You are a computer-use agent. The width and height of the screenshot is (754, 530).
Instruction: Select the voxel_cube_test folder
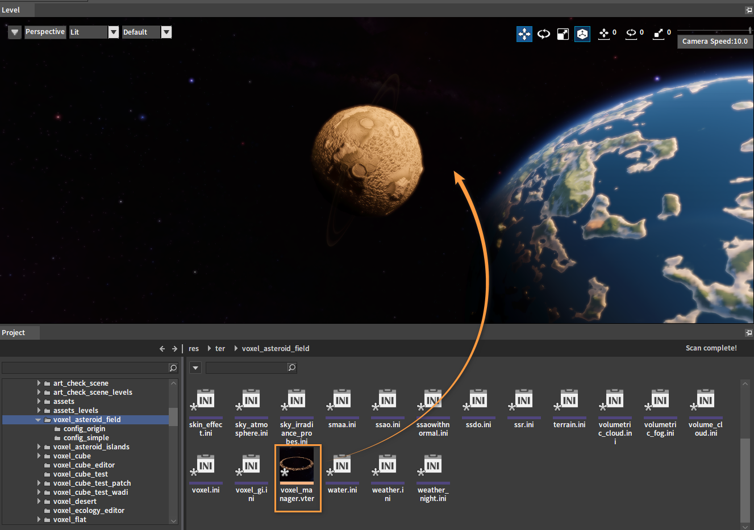click(x=80, y=474)
